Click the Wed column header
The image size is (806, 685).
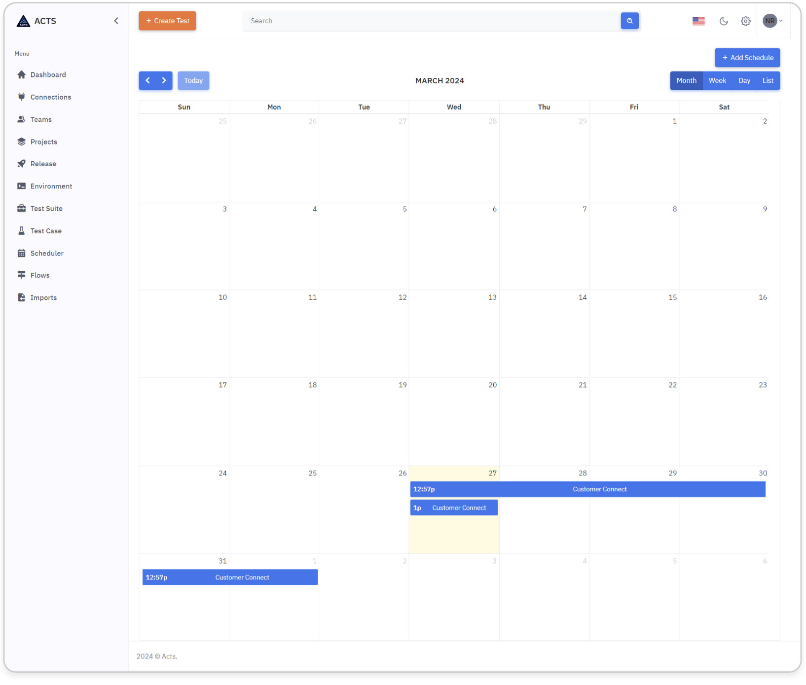[454, 107]
